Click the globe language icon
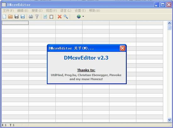The height and width of the screenshot is (128, 173). [x=79, y=17]
